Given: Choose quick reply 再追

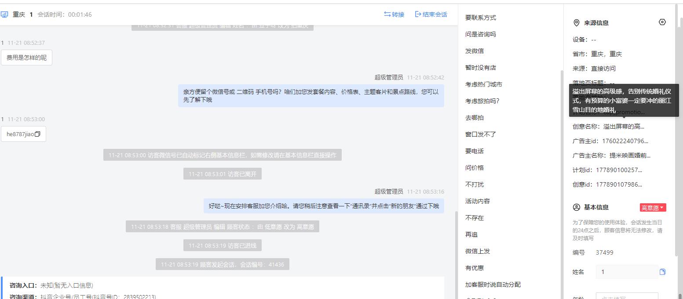Looking at the screenshot, I should coord(471,234).
